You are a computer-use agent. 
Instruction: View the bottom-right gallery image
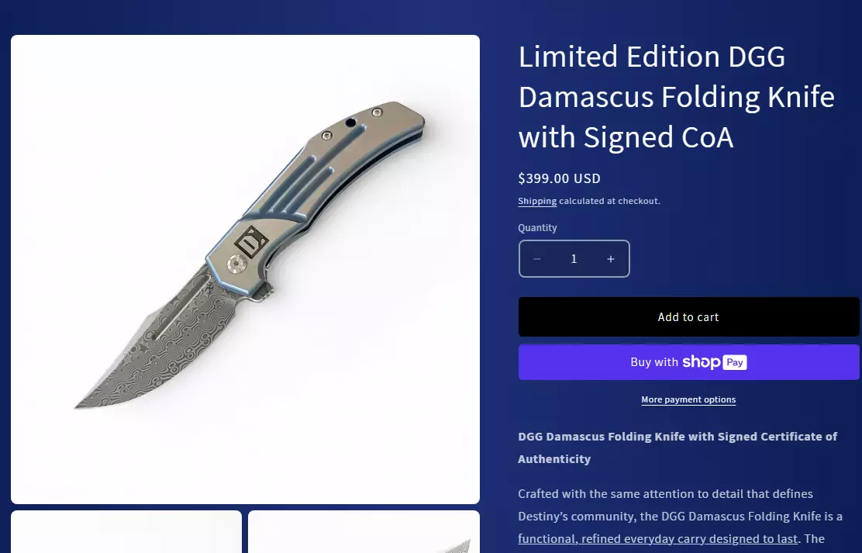(x=364, y=531)
